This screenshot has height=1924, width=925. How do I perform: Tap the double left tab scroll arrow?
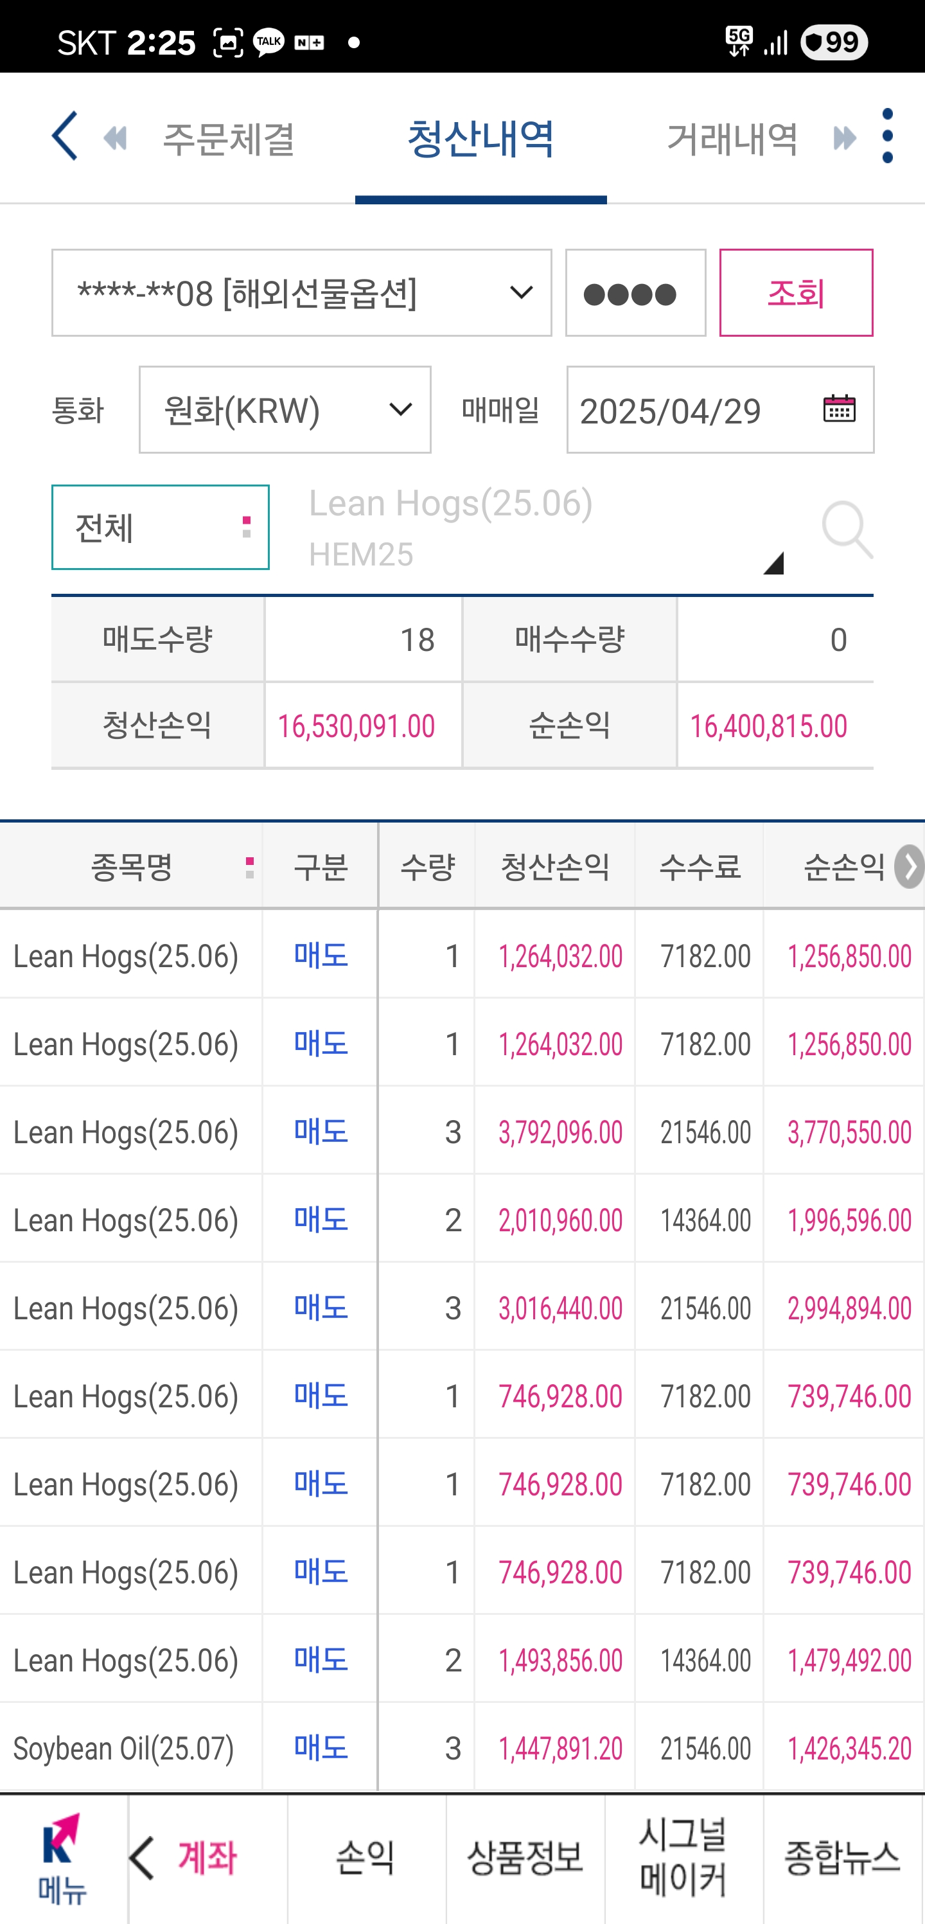116,138
